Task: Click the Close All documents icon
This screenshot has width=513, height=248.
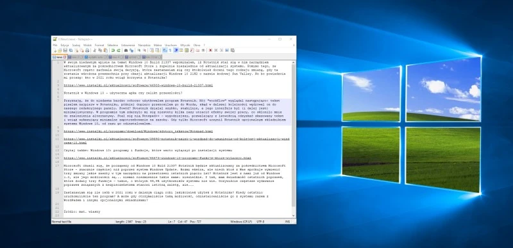Action: coord(82,51)
